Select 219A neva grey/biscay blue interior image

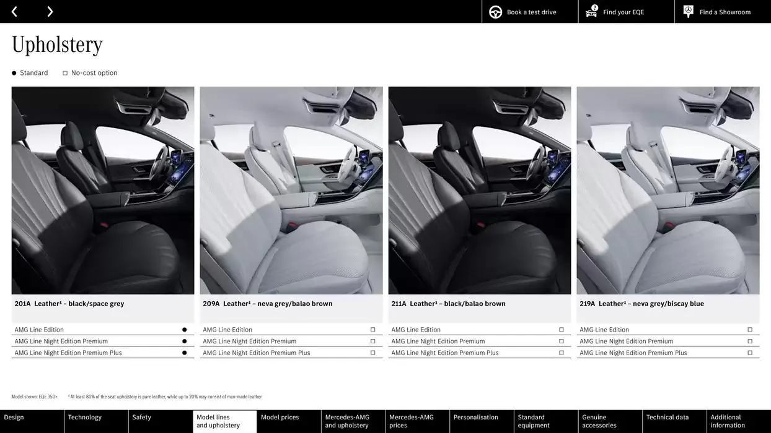coord(668,191)
